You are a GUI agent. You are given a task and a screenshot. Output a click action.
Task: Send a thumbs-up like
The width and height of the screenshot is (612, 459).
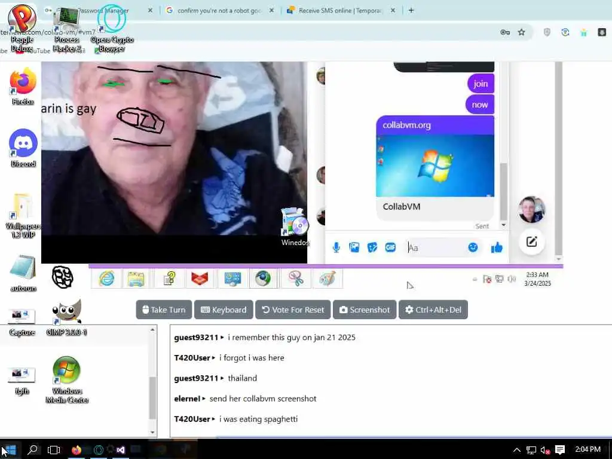[x=497, y=247]
